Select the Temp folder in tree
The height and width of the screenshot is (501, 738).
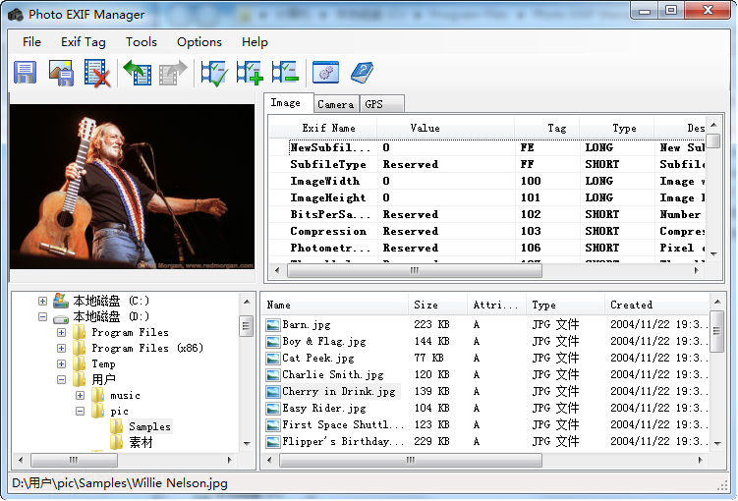103,364
